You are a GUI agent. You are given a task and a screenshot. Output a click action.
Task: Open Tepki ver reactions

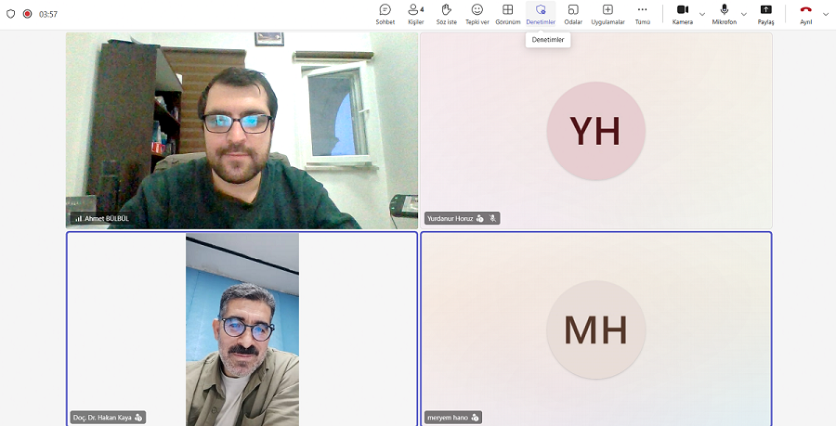477,14
